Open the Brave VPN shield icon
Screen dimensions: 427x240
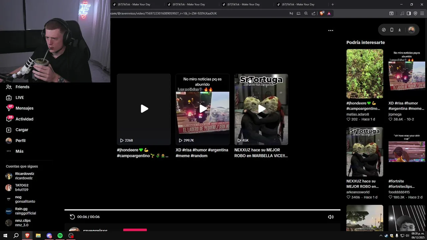[415, 13]
